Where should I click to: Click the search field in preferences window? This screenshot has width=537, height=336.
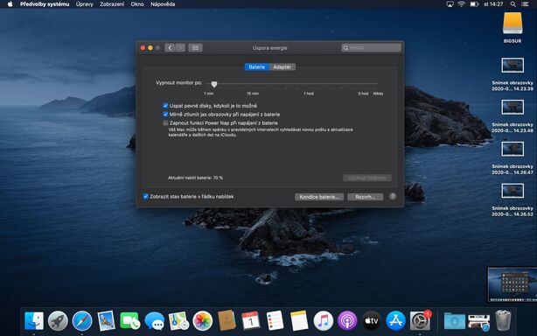point(371,47)
